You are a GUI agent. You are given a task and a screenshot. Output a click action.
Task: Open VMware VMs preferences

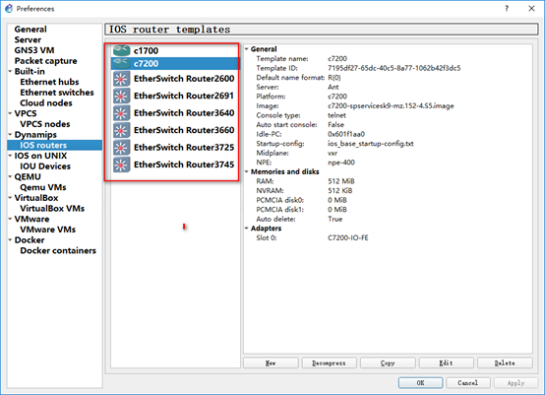coord(48,230)
